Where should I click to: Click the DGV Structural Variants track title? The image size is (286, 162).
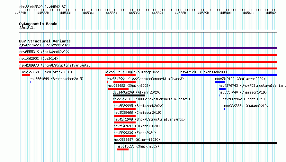click(45, 41)
